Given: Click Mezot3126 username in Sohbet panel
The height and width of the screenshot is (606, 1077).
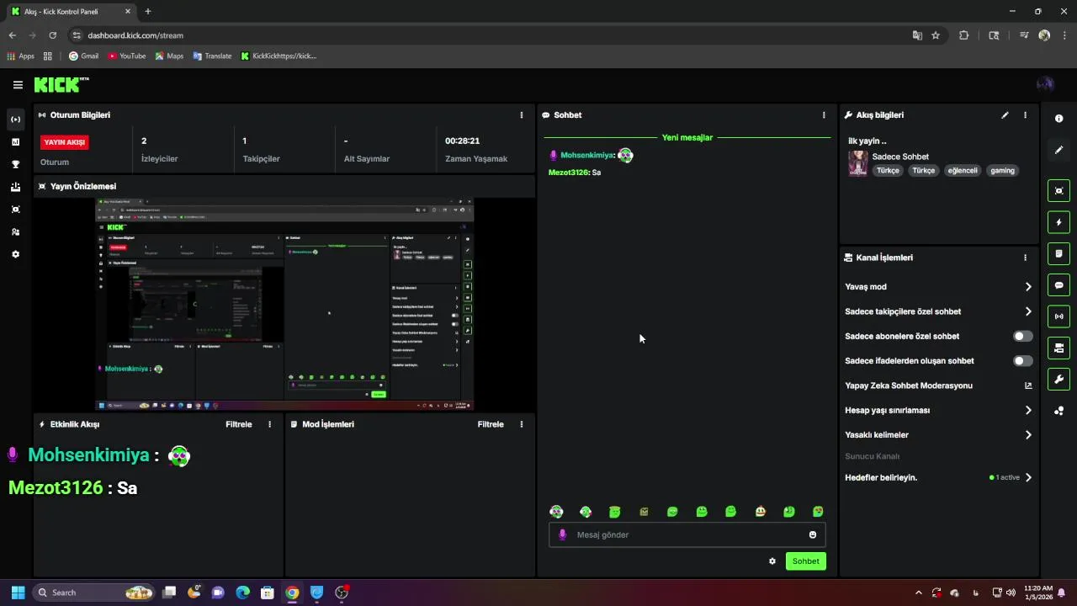Looking at the screenshot, I should [x=568, y=173].
